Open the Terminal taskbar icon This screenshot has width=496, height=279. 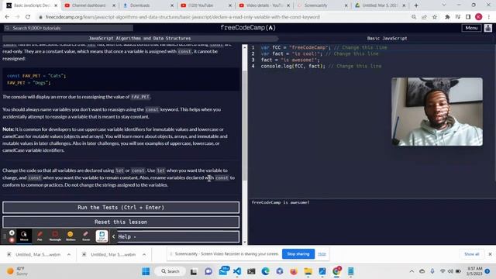251,271
